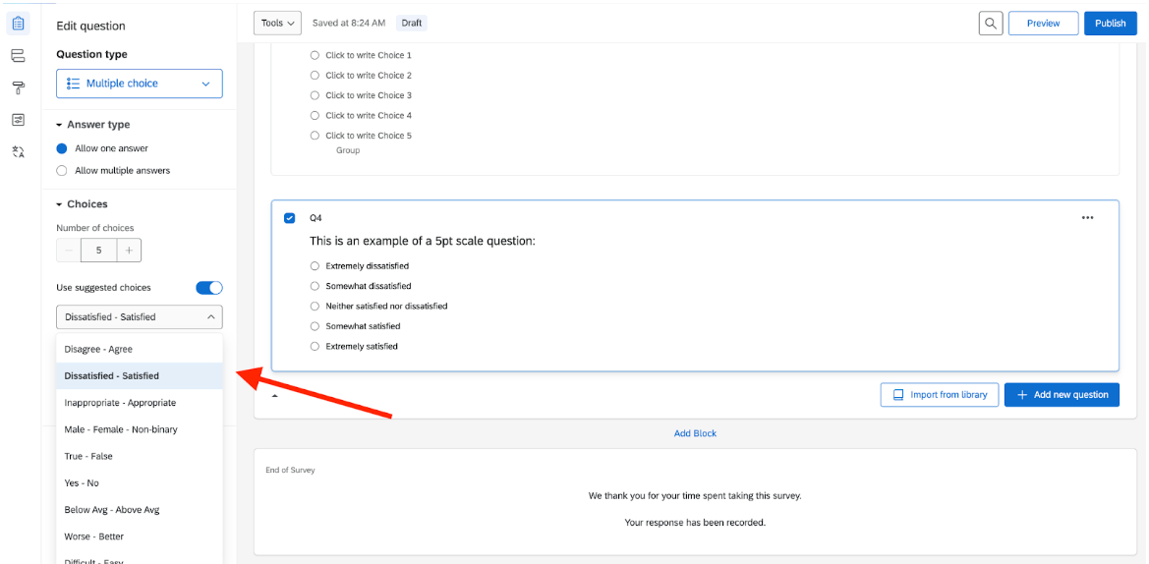Click Import from library button
Screen dimensions: 1149x564
click(x=940, y=395)
